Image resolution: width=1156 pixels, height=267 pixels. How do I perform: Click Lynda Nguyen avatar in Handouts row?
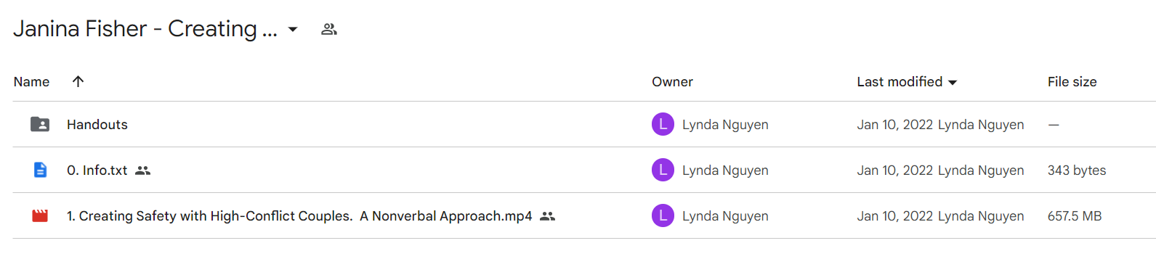[663, 124]
